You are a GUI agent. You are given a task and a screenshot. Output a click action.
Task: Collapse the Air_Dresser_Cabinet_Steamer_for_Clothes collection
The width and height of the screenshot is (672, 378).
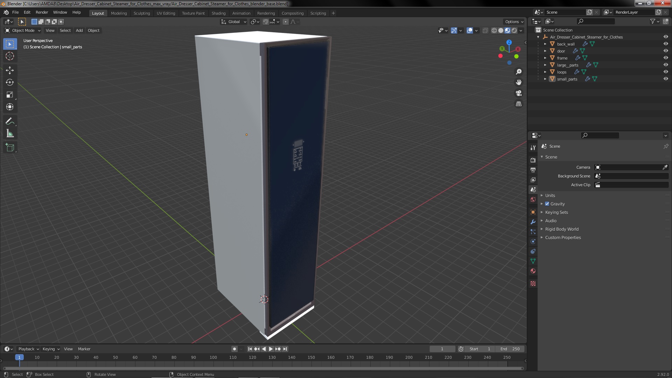(x=538, y=37)
